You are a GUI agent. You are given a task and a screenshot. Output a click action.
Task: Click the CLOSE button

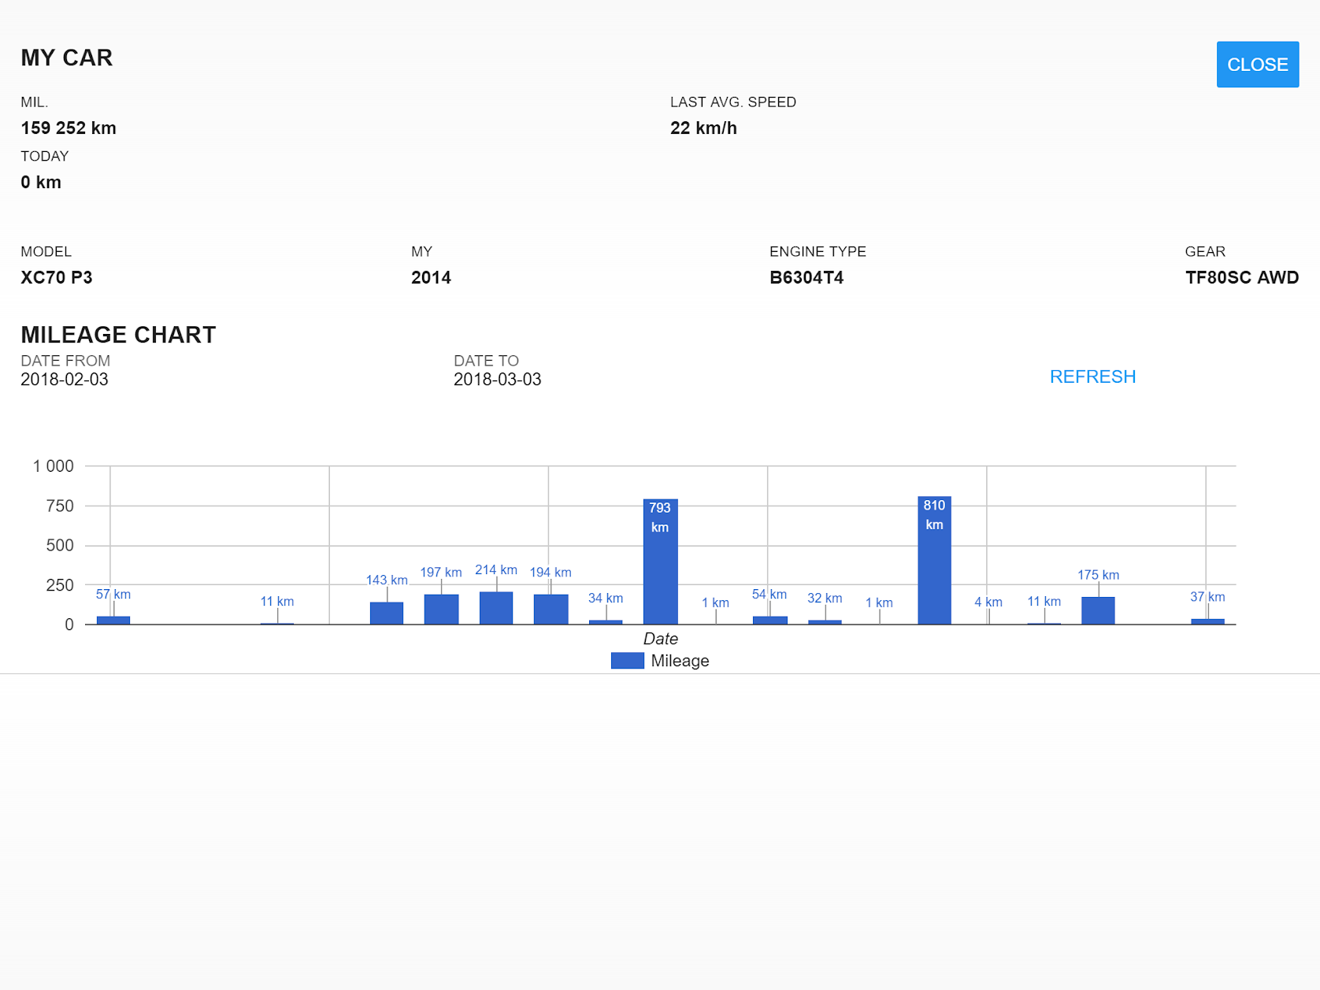[1257, 65]
